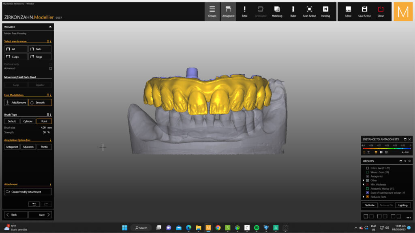415x233 pixels.
Task: Select the Cylinder brush type
Action: pos(28,121)
